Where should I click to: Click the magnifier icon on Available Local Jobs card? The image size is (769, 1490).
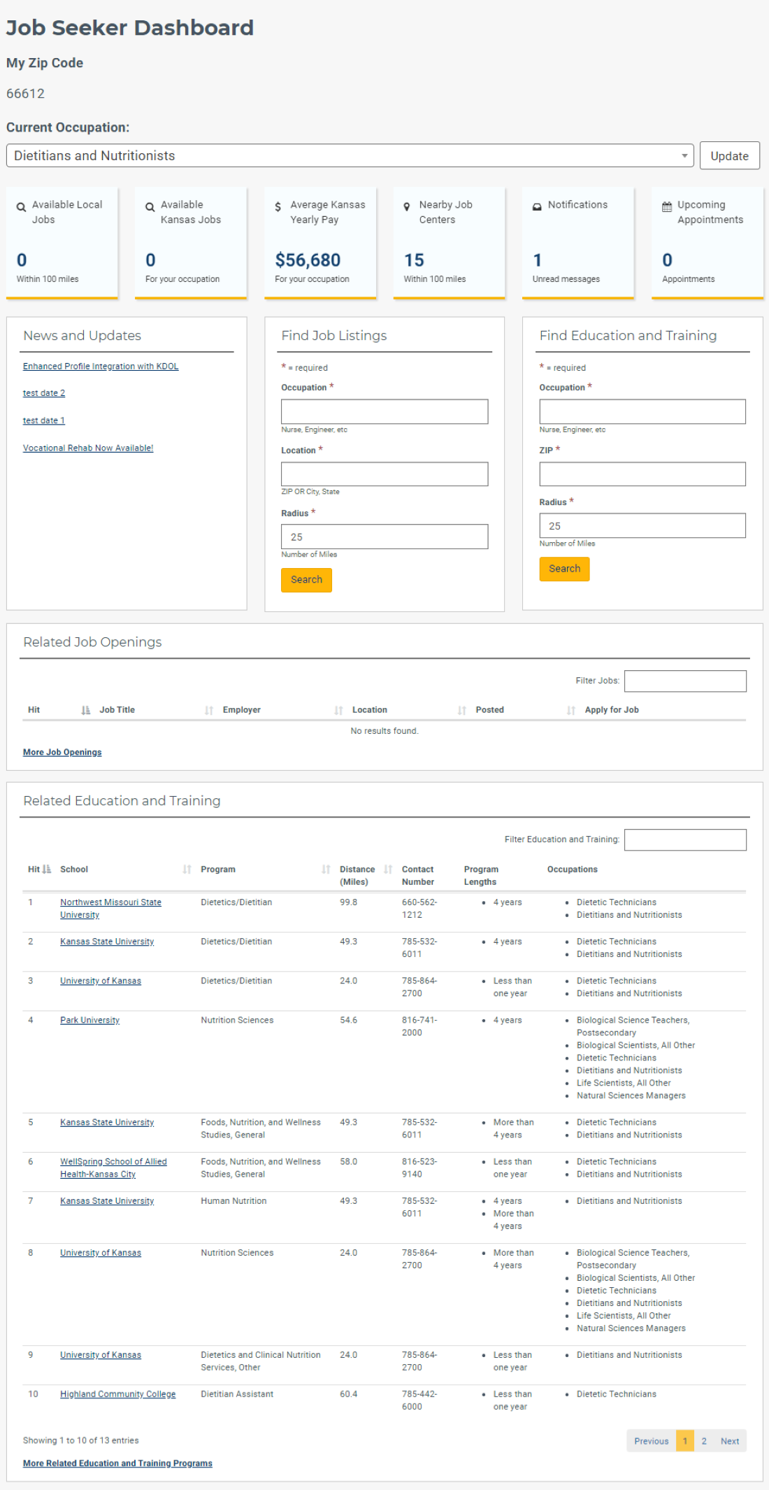pos(22,207)
